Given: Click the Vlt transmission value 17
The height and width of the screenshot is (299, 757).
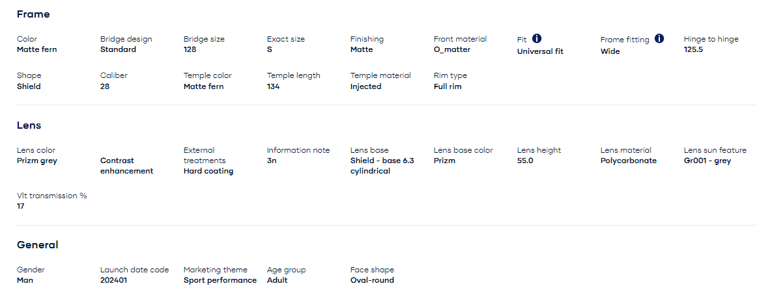Looking at the screenshot, I should 21,206.
